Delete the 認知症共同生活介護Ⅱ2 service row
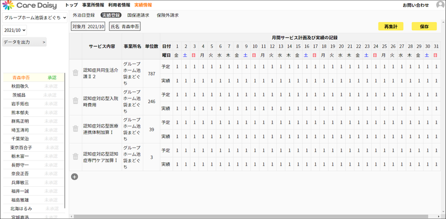Image resolution: width=446 pixels, height=219 pixels. point(75,73)
